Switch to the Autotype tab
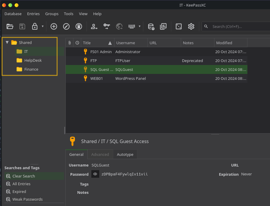This screenshot has width=270, height=206. (125, 154)
